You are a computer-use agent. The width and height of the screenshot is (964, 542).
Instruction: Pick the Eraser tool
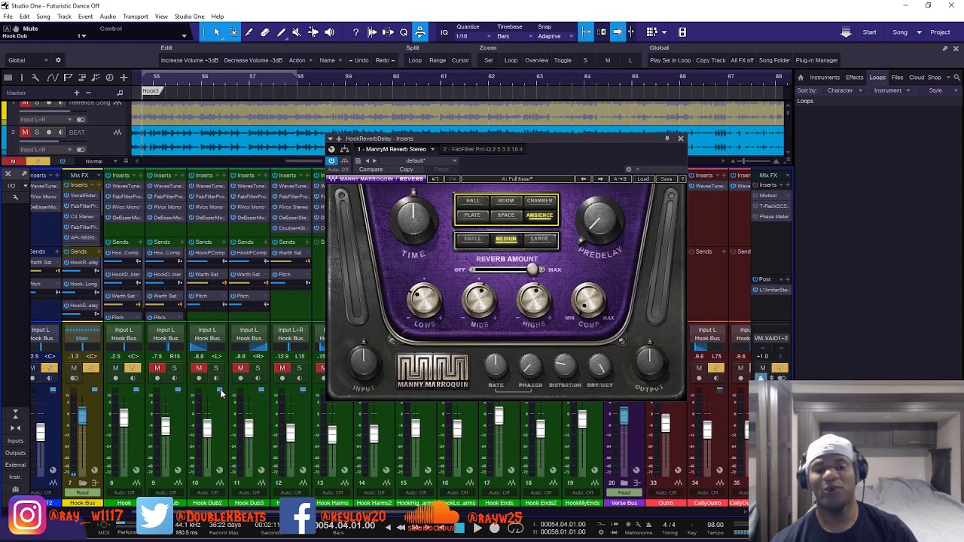pyautogui.click(x=265, y=32)
